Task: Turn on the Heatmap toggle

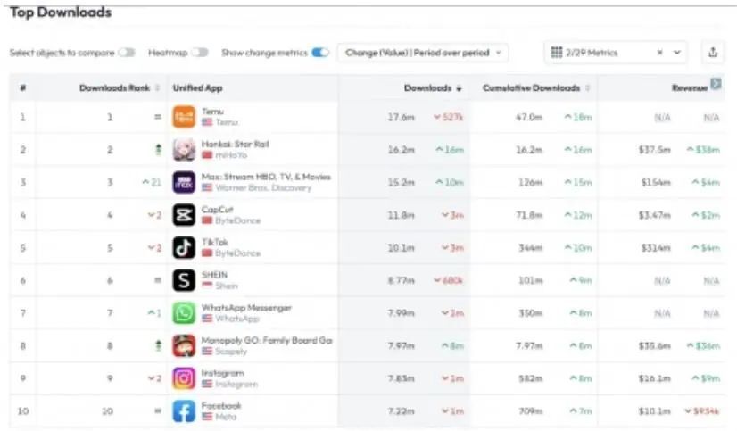Action: coord(199,53)
